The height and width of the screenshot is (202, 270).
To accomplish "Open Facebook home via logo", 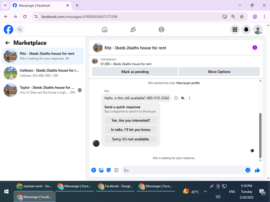I will pyautogui.click(x=9, y=30).
